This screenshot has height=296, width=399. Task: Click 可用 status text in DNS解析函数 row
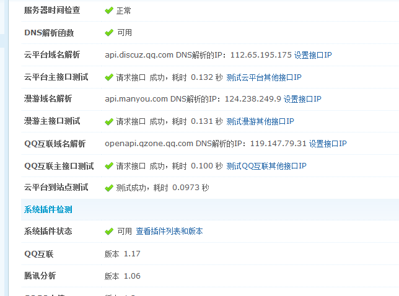125,33
